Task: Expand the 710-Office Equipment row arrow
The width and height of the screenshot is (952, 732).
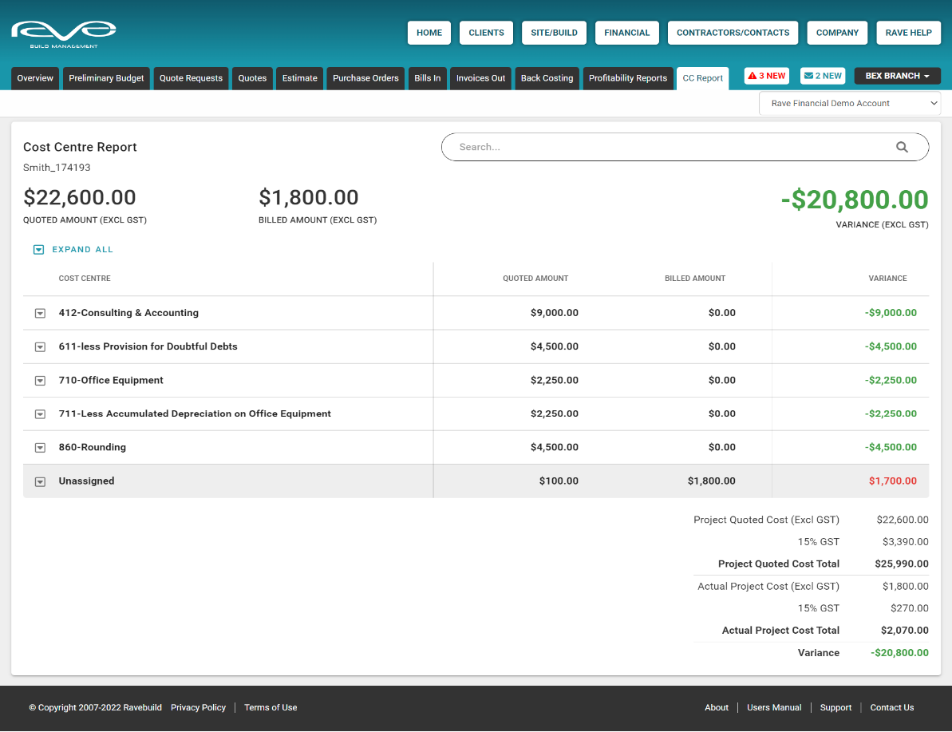Action: (x=40, y=380)
